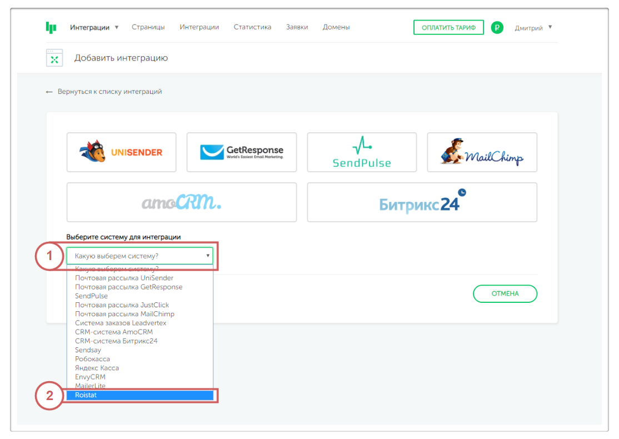The height and width of the screenshot is (439, 619).
Task: Click the ОТМЕНА button
Action: (505, 293)
